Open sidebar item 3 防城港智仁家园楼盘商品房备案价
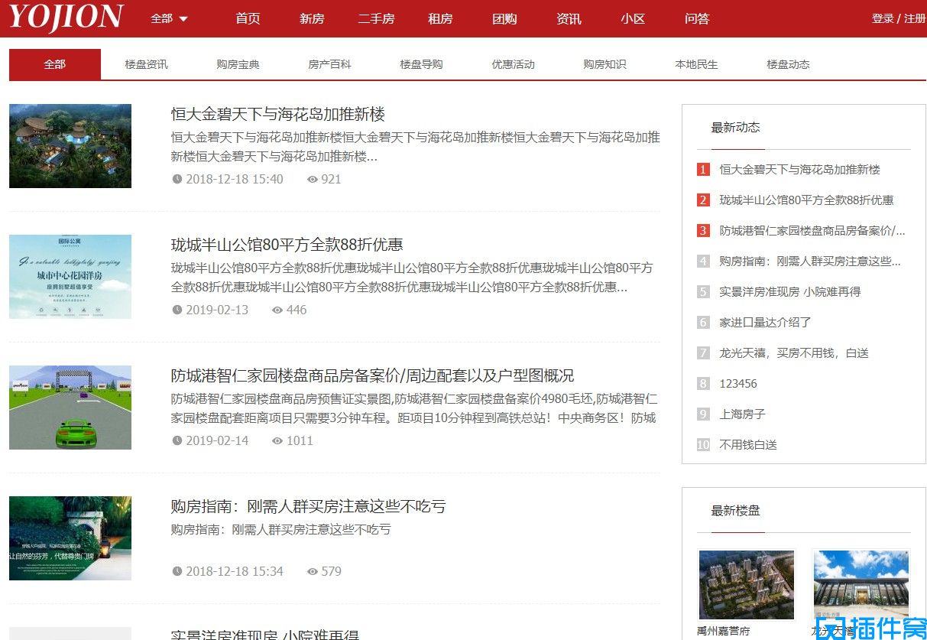The height and width of the screenshot is (640, 927). [x=812, y=231]
